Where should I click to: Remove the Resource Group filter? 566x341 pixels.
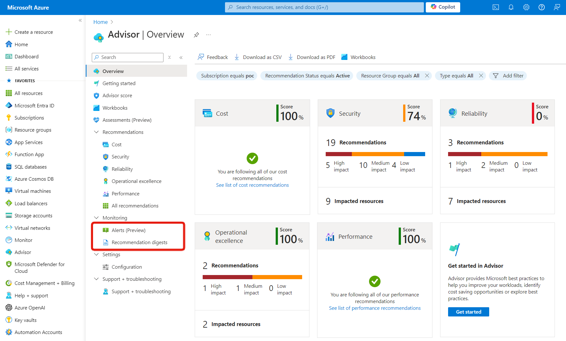(427, 76)
